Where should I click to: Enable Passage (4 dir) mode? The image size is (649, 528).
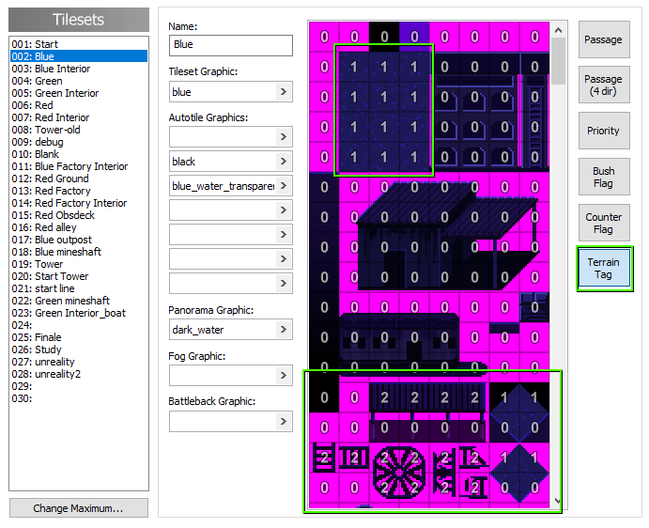[x=603, y=85]
